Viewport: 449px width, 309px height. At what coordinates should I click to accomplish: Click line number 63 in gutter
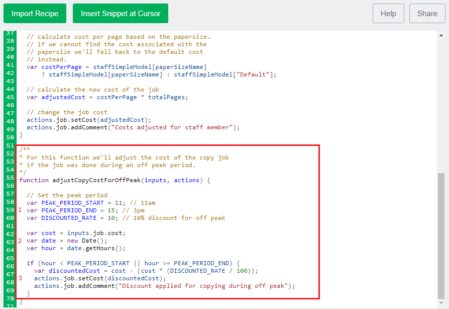click(x=10, y=242)
